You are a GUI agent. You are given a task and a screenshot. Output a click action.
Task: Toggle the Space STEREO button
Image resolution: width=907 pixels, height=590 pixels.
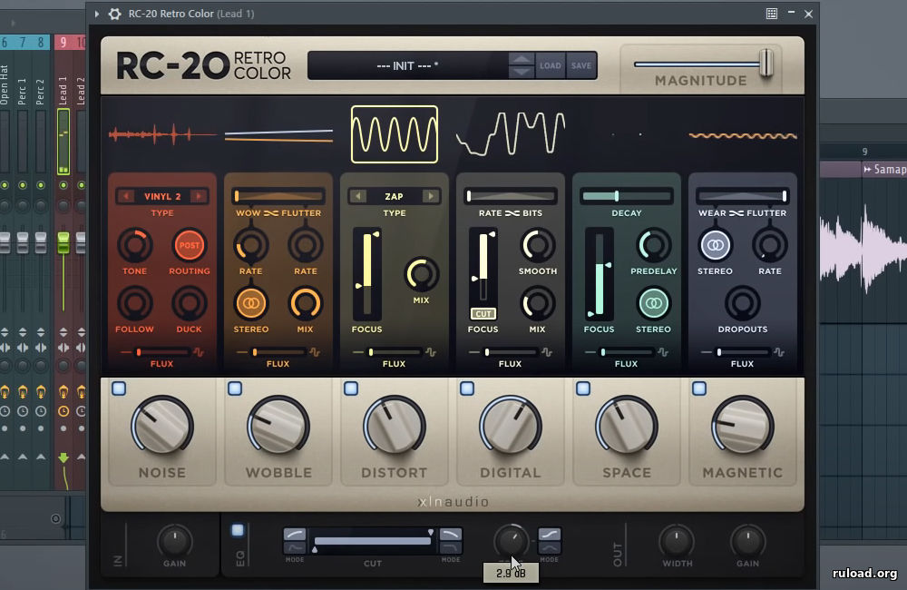pyautogui.click(x=654, y=303)
